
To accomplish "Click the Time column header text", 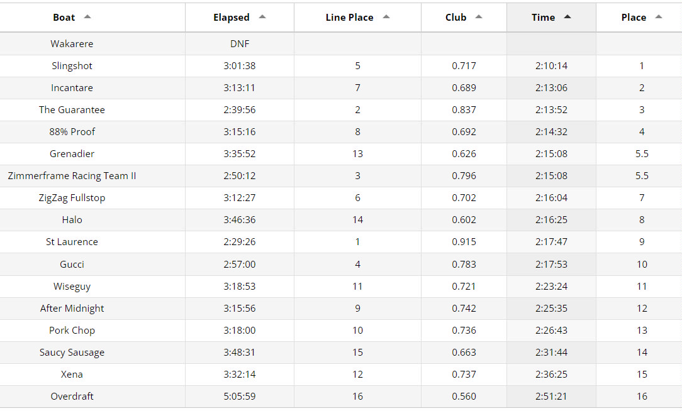I will pos(543,18).
